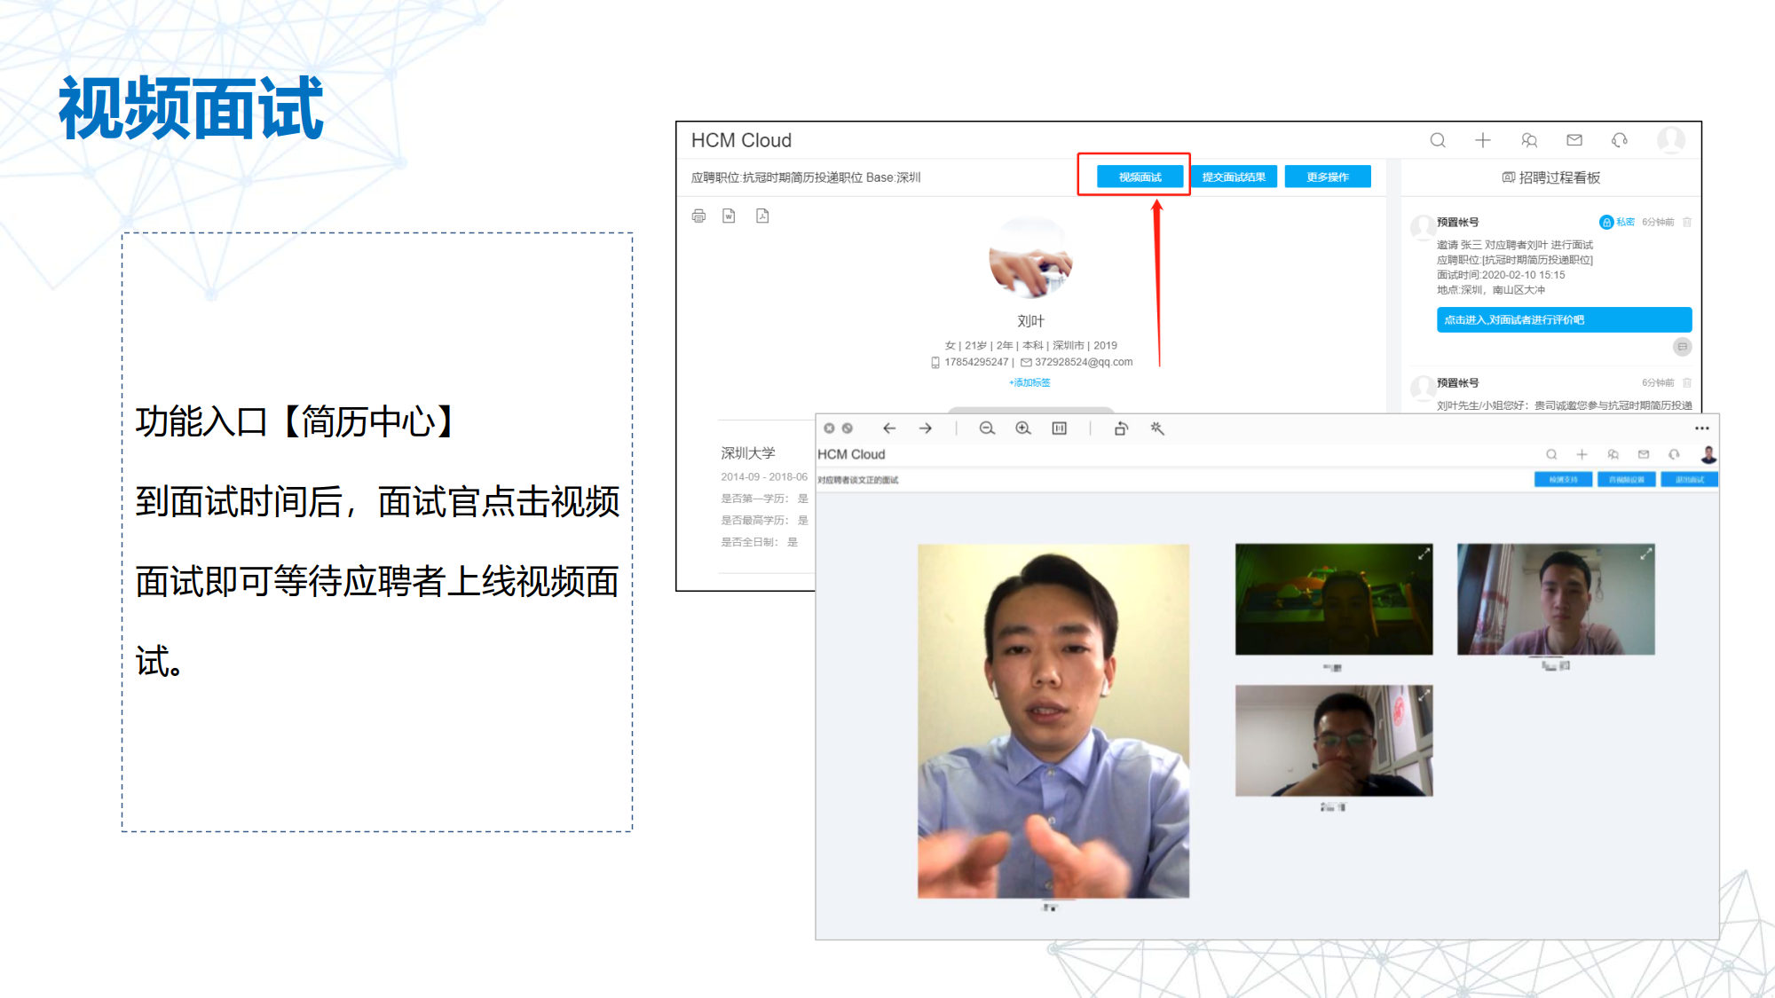
Task: Click first 预置帐号 sender avatar
Action: click(x=1423, y=226)
